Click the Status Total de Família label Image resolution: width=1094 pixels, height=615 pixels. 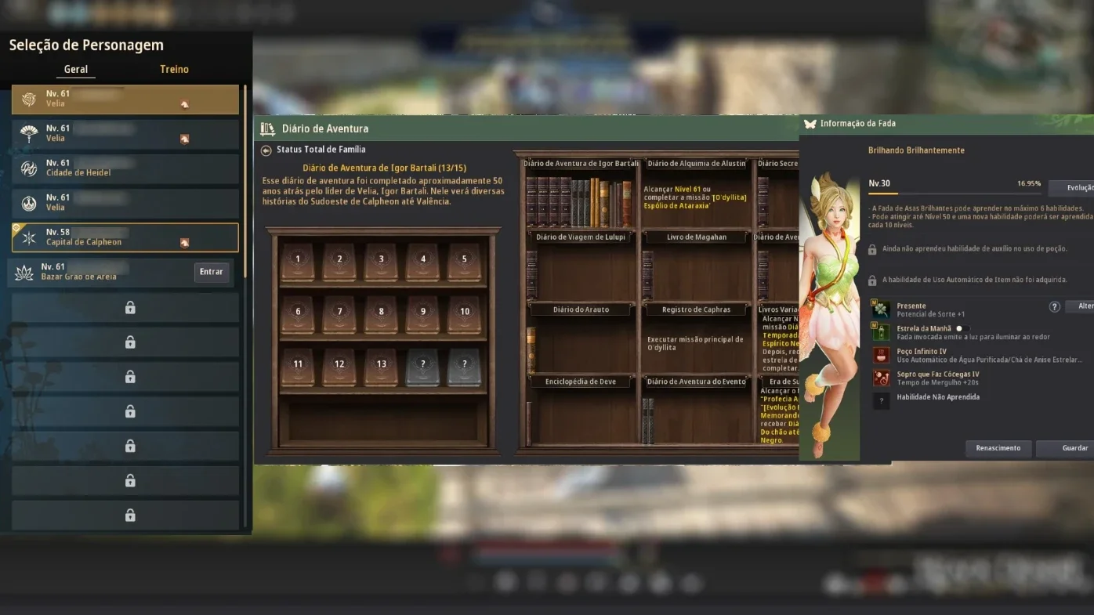(x=321, y=150)
